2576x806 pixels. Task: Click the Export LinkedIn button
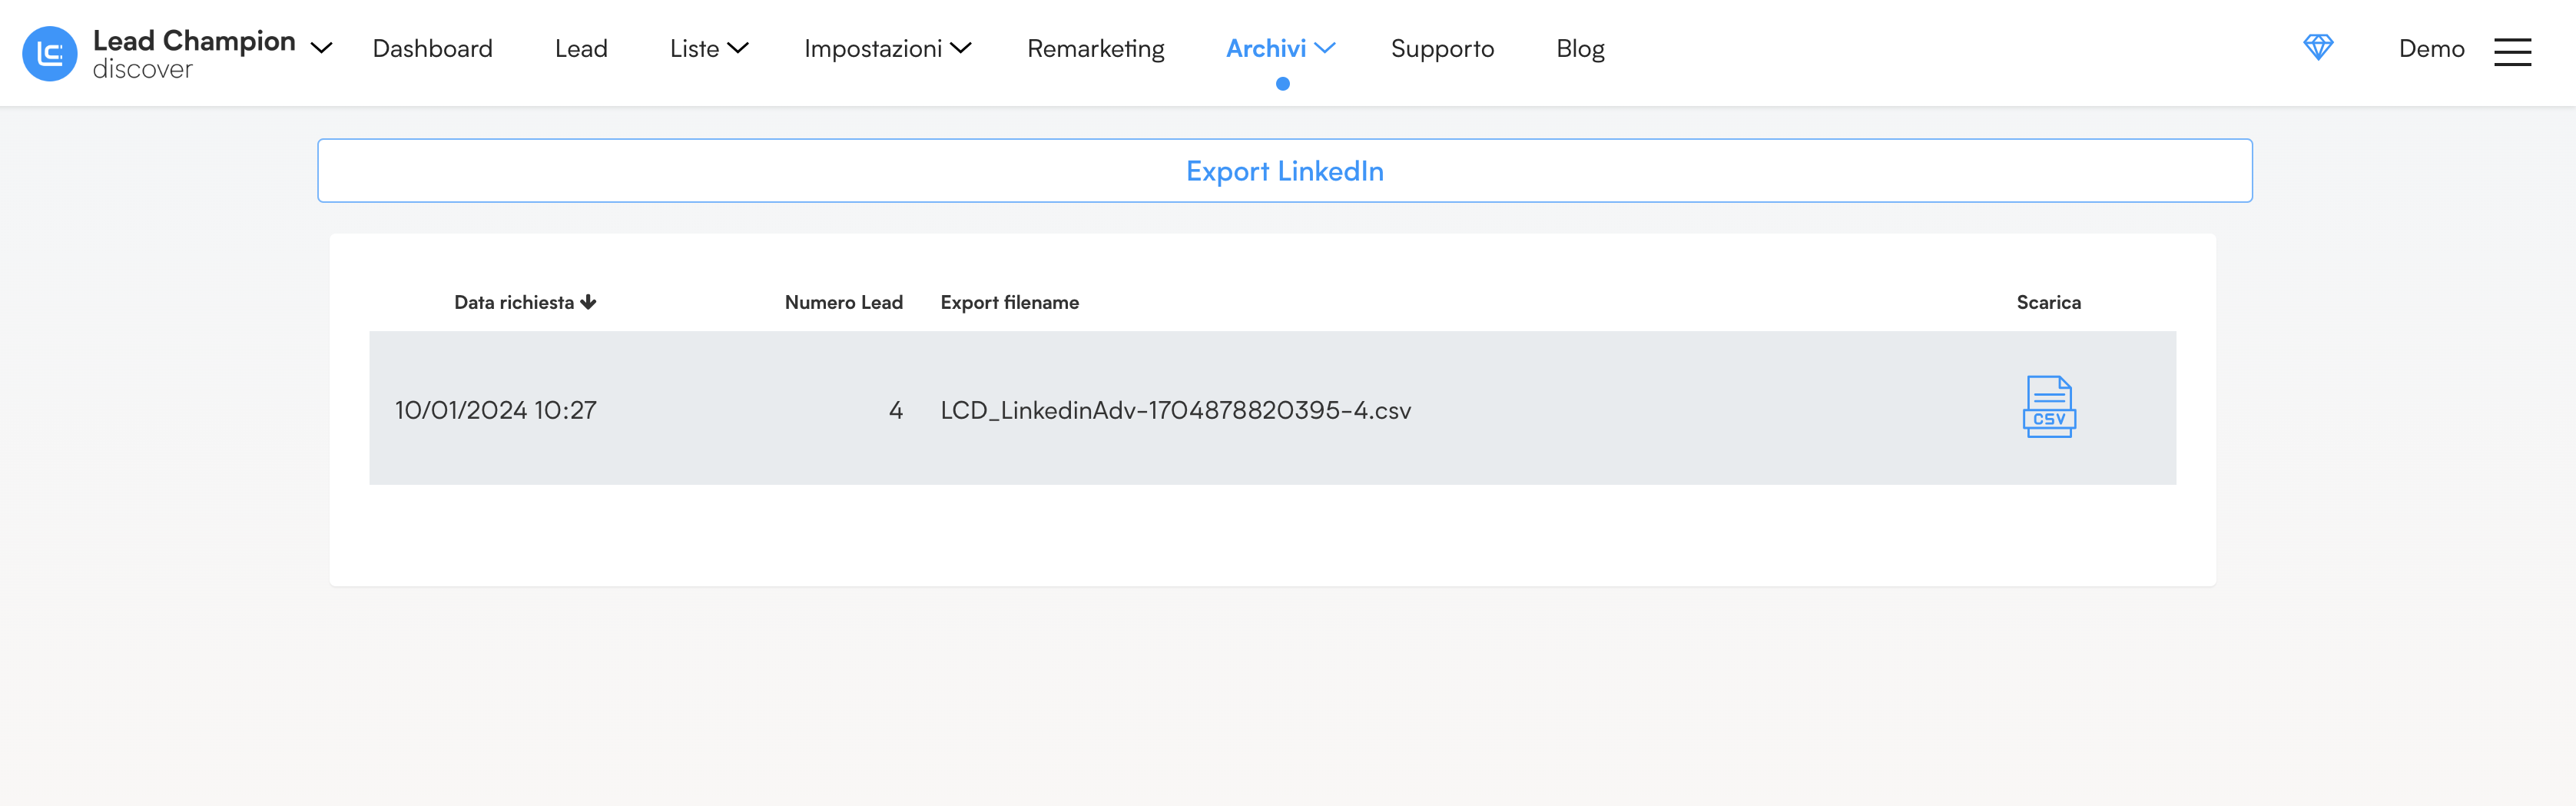(x=1284, y=171)
